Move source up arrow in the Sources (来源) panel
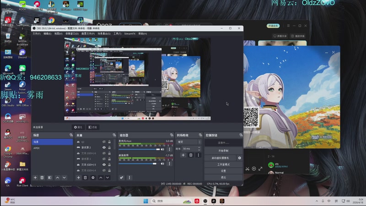The height and width of the screenshot is (206, 366). (x=101, y=178)
